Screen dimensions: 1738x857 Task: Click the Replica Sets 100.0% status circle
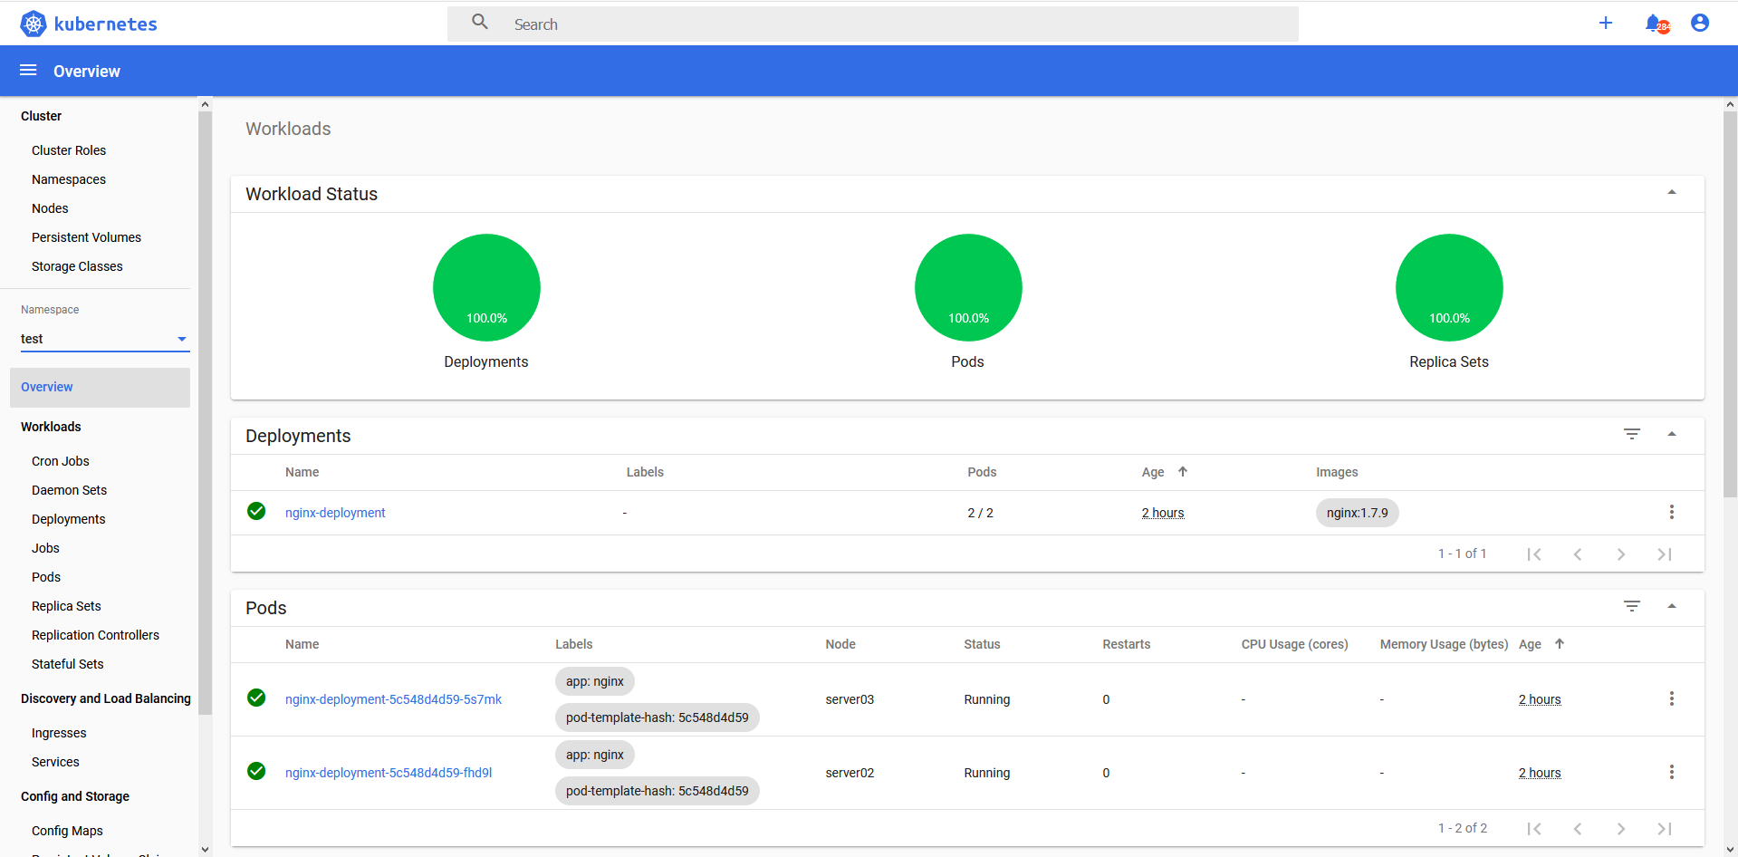point(1449,288)
